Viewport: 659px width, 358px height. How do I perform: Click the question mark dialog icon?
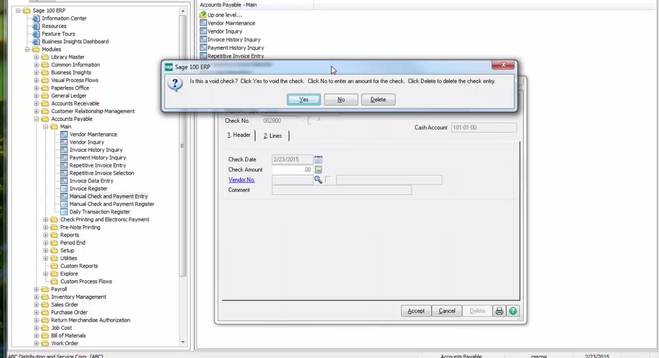click(x=175, y=84)
